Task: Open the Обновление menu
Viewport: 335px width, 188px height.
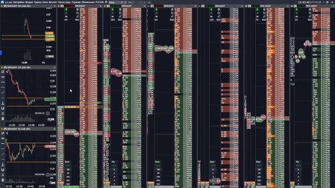Action: coord(88,2)
